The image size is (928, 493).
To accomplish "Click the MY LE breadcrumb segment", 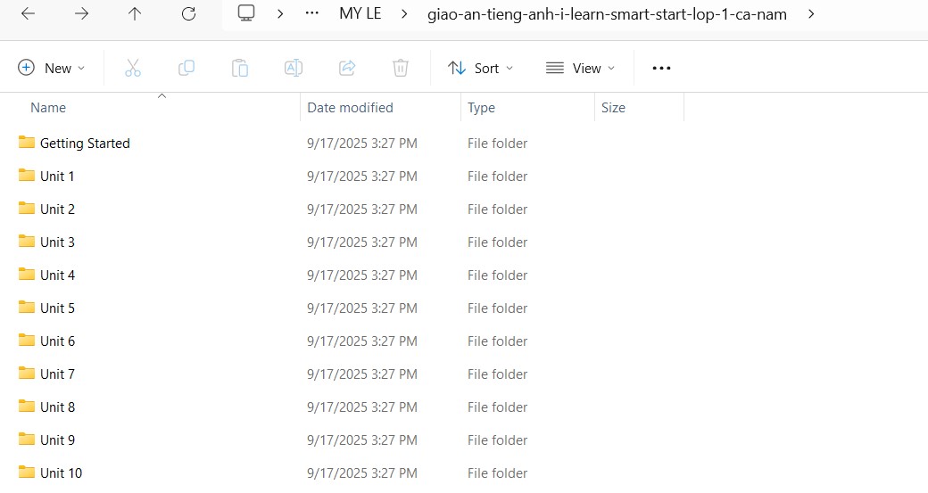I will click(x=360, y=14).
